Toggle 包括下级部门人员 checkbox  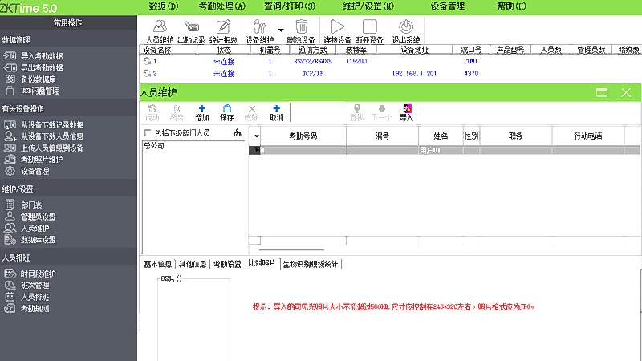click(148, 132)
